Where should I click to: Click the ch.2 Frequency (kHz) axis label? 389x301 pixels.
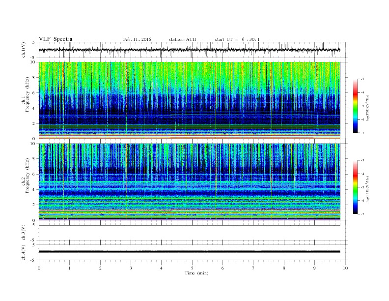(x=25, y=175)
